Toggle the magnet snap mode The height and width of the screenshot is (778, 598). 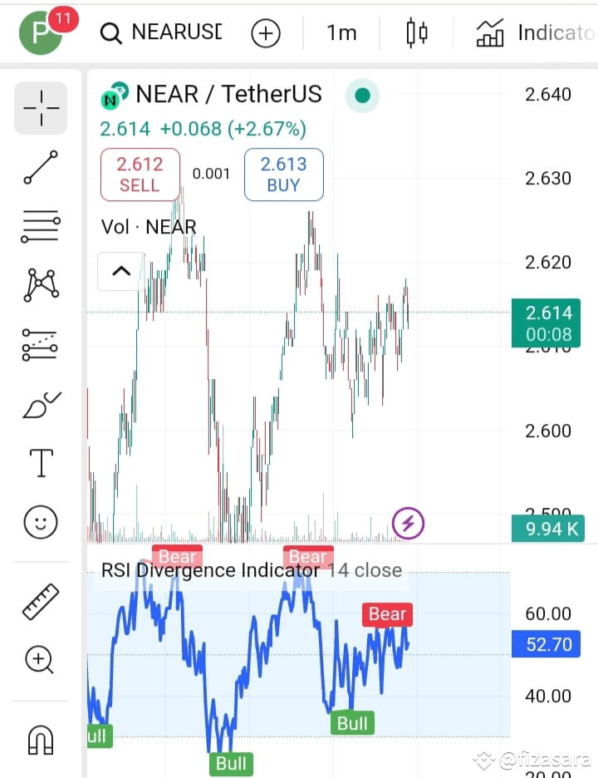tap(41, 739)
